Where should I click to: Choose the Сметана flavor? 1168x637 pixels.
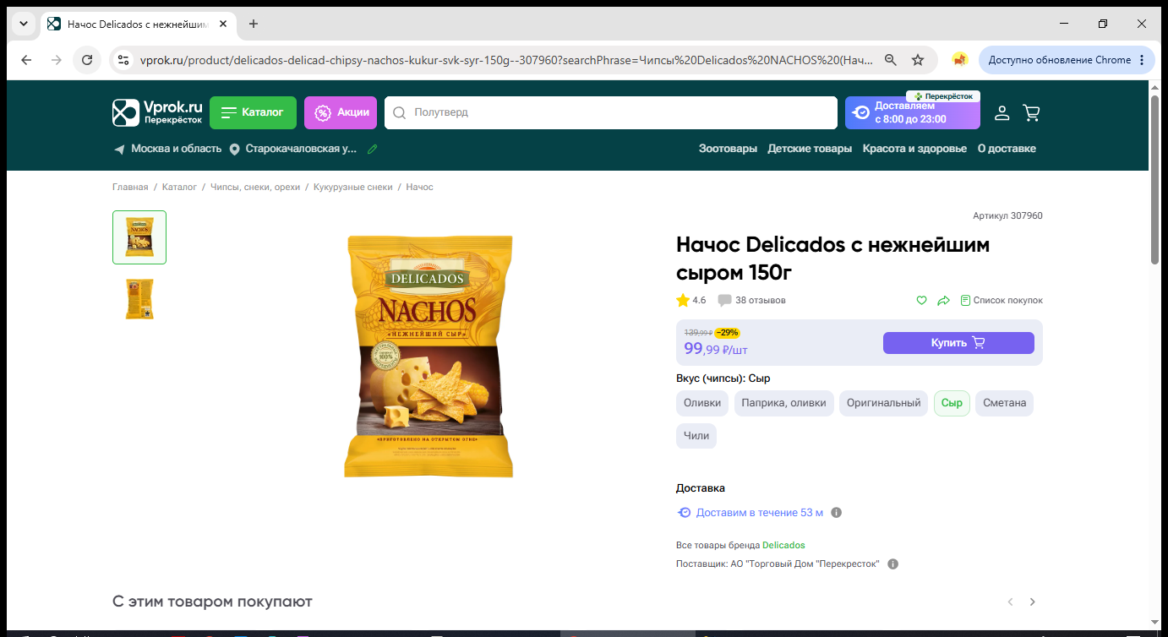pos(1004,403)
